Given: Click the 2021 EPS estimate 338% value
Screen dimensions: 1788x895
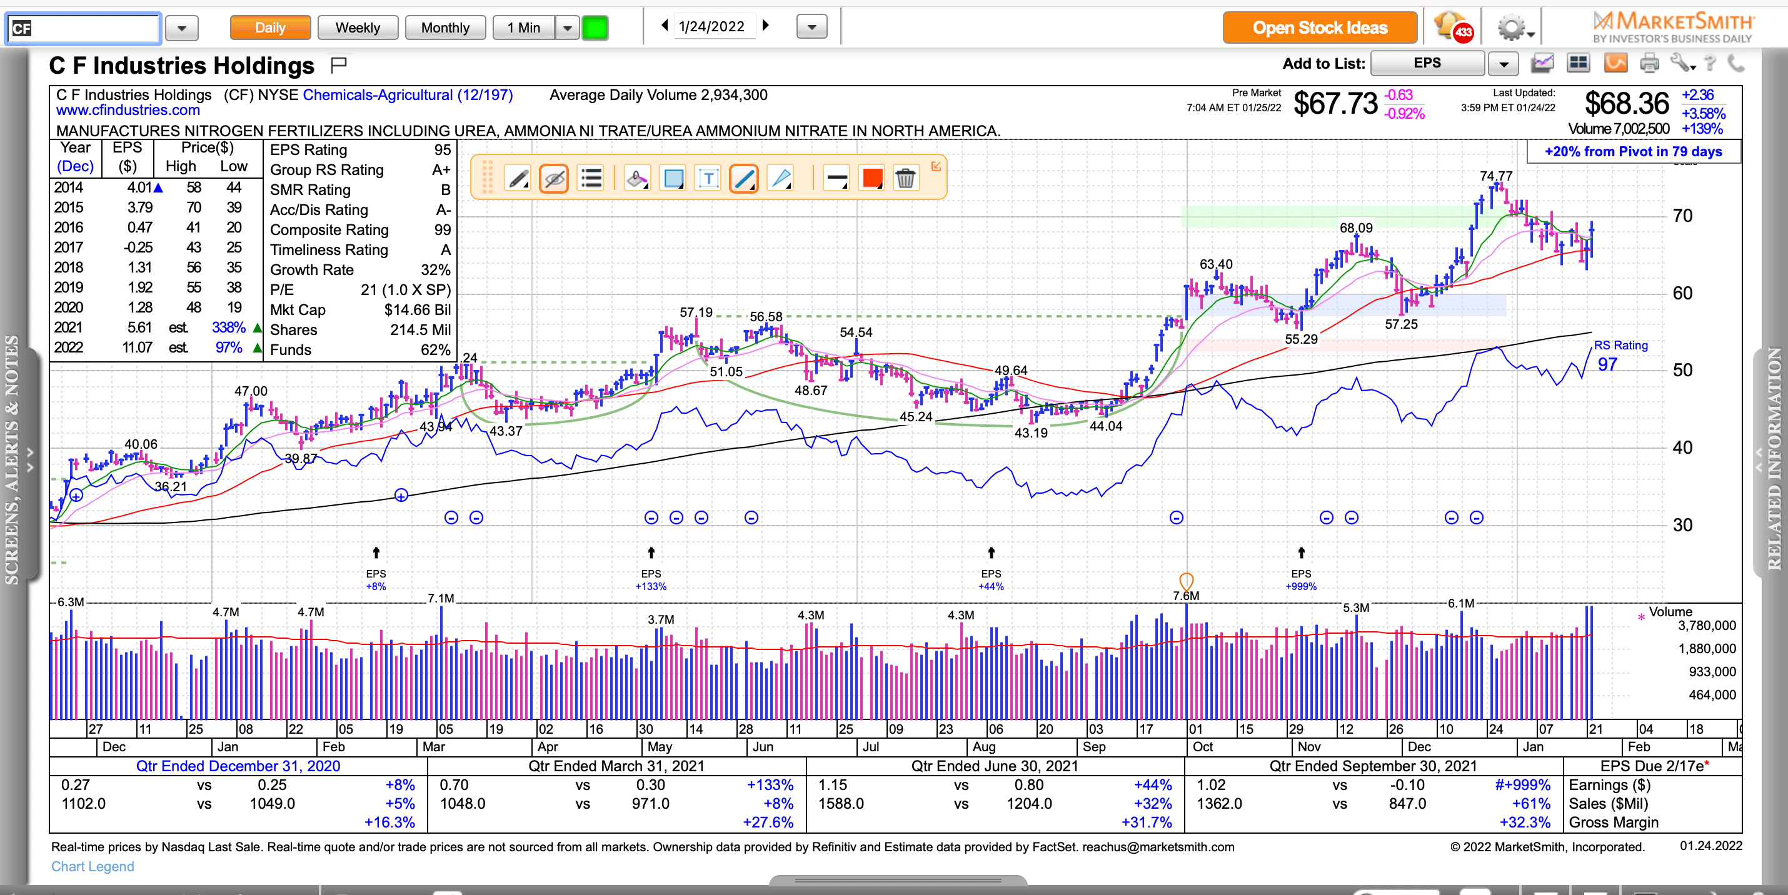Looking at the screenshot, I should click(228, 327).
